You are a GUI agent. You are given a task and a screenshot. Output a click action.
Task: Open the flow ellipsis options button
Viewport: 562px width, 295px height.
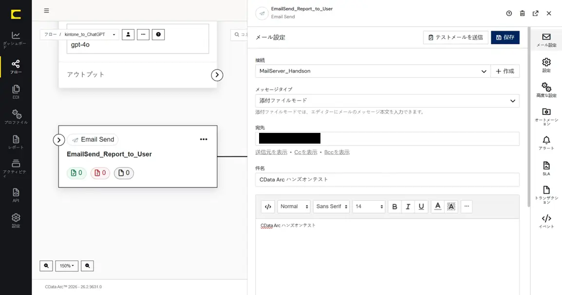click(143, 35)
